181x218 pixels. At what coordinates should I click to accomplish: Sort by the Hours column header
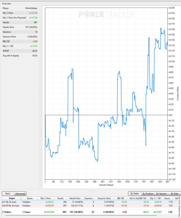tap(167, 199)
